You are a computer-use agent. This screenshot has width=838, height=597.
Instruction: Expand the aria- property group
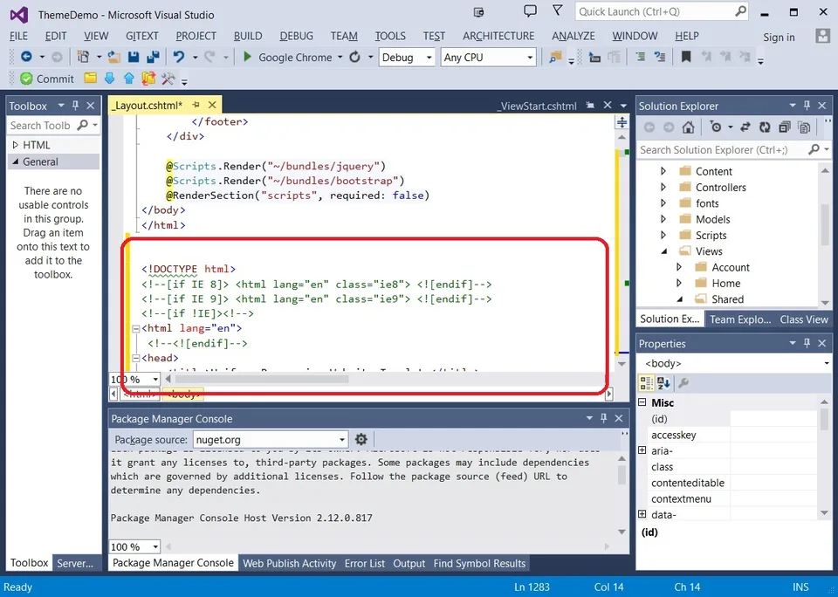point(642,450)
